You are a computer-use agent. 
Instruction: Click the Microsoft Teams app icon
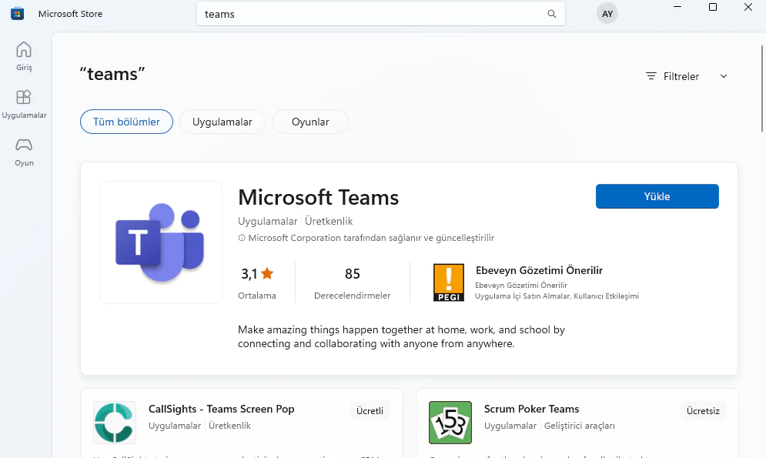[x=160, y=242]
